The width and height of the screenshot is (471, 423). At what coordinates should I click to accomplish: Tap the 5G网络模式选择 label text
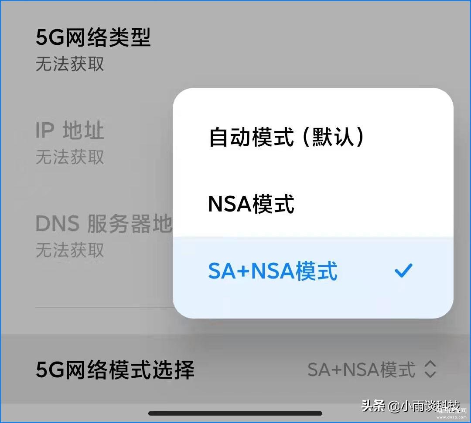(x=115, y=369)
